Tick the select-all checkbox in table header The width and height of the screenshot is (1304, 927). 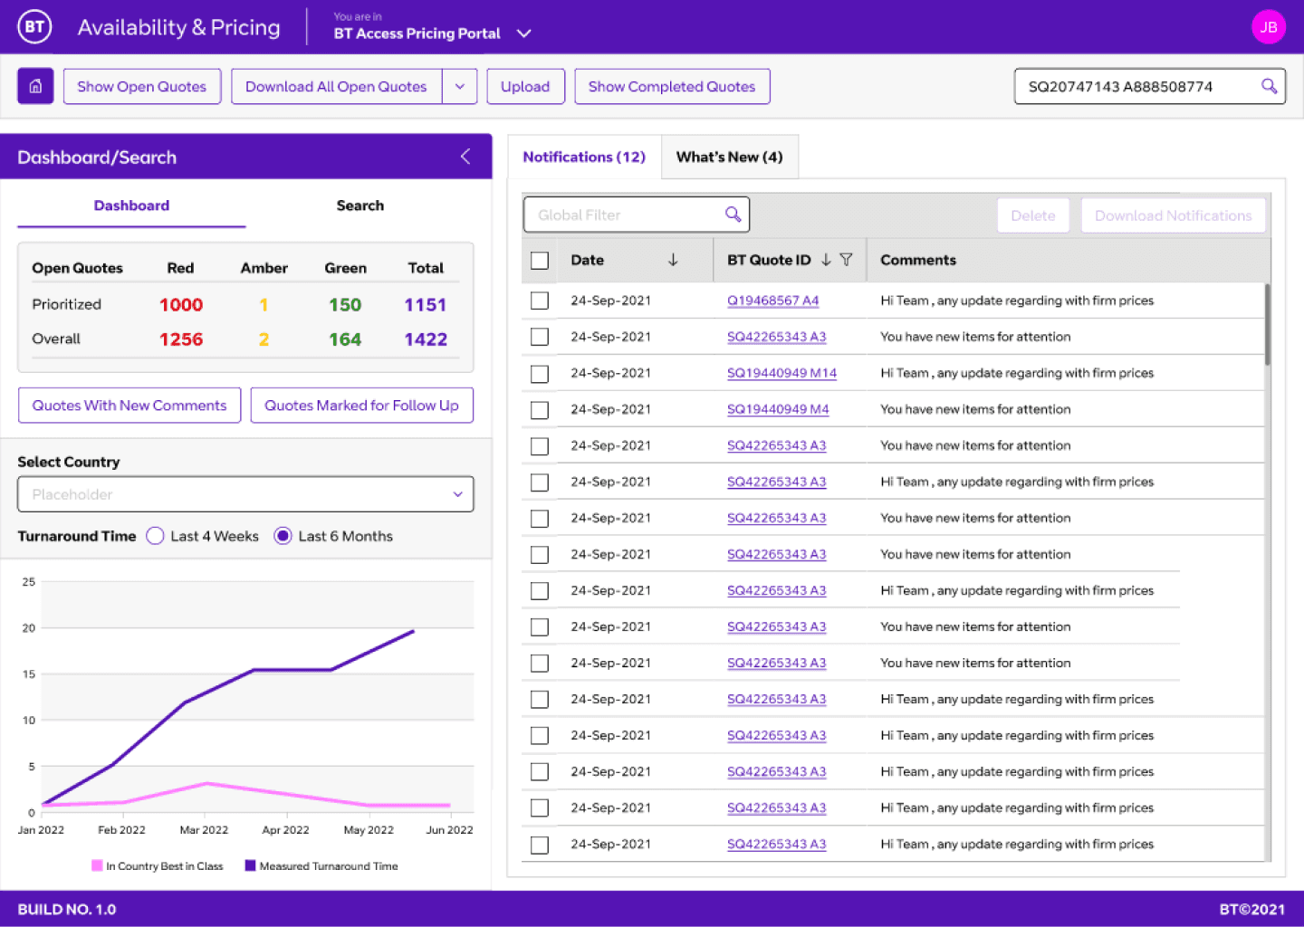tap(540, 261)
